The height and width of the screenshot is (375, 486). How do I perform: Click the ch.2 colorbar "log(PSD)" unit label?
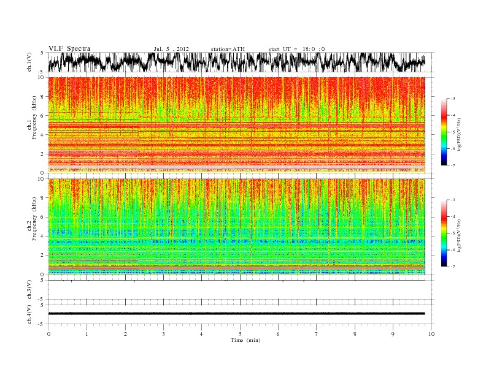click(459, 235)
